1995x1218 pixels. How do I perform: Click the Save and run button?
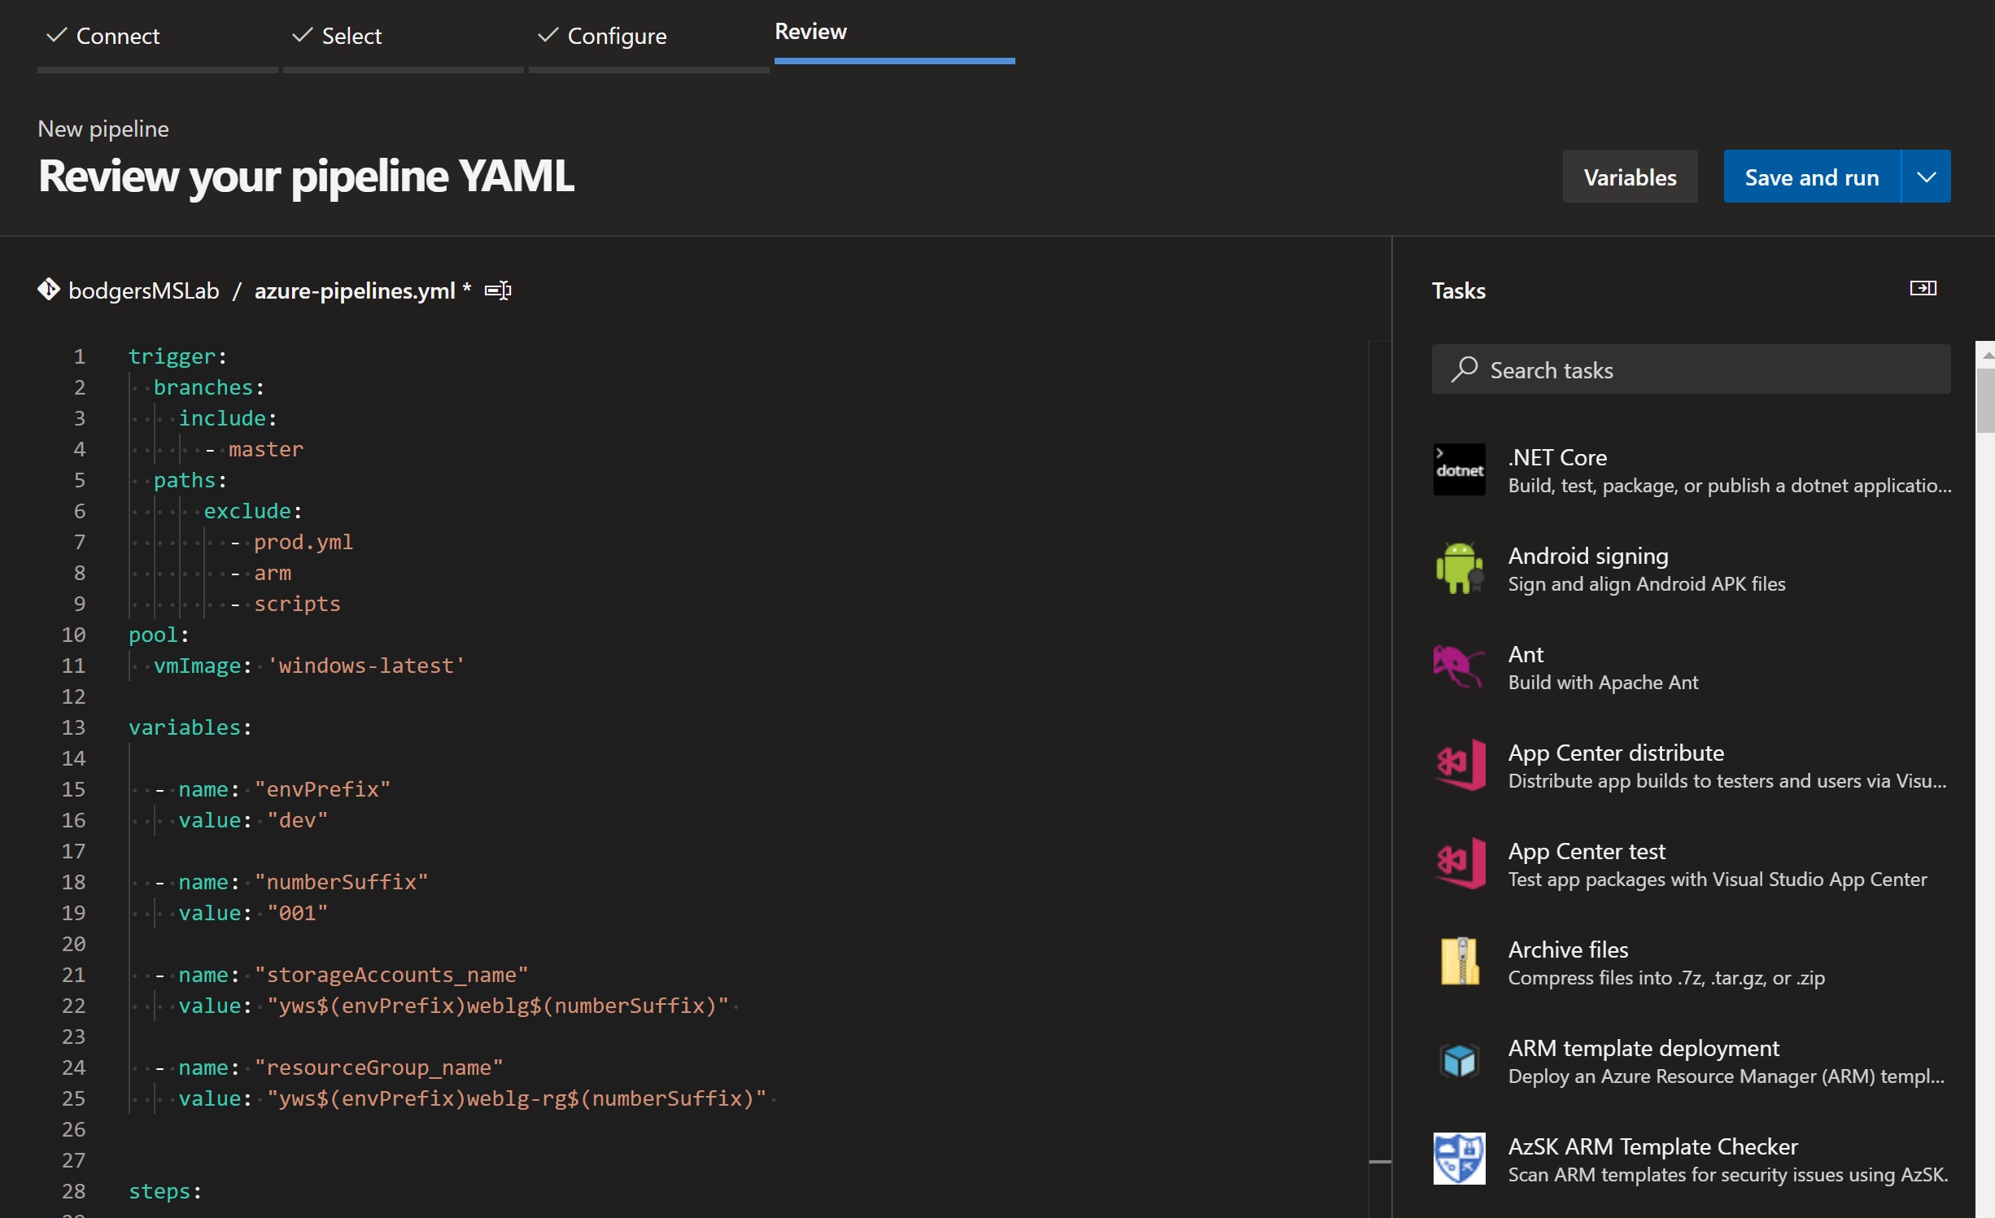coord(1813,175)
